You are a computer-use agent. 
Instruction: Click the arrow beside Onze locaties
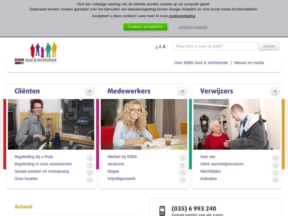point(90,179)
